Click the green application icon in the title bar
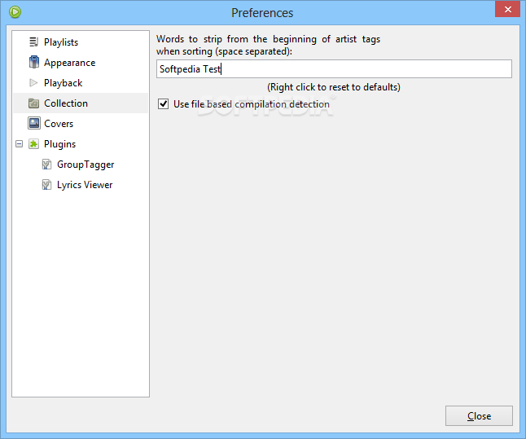 point(15,12)
